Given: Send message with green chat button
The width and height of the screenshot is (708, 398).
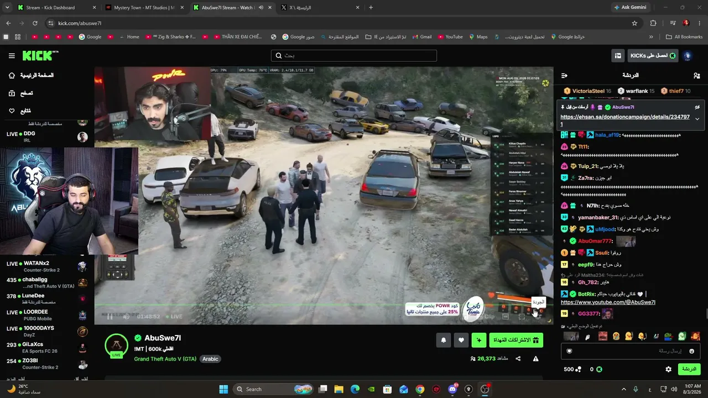Looking at the screenshot, I should coord(689,369).
